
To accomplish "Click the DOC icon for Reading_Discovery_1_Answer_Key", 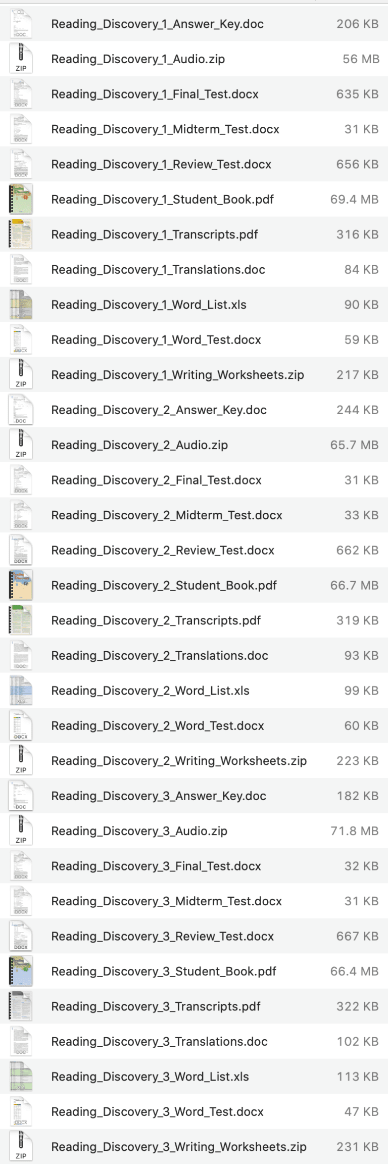I will 21,24.
